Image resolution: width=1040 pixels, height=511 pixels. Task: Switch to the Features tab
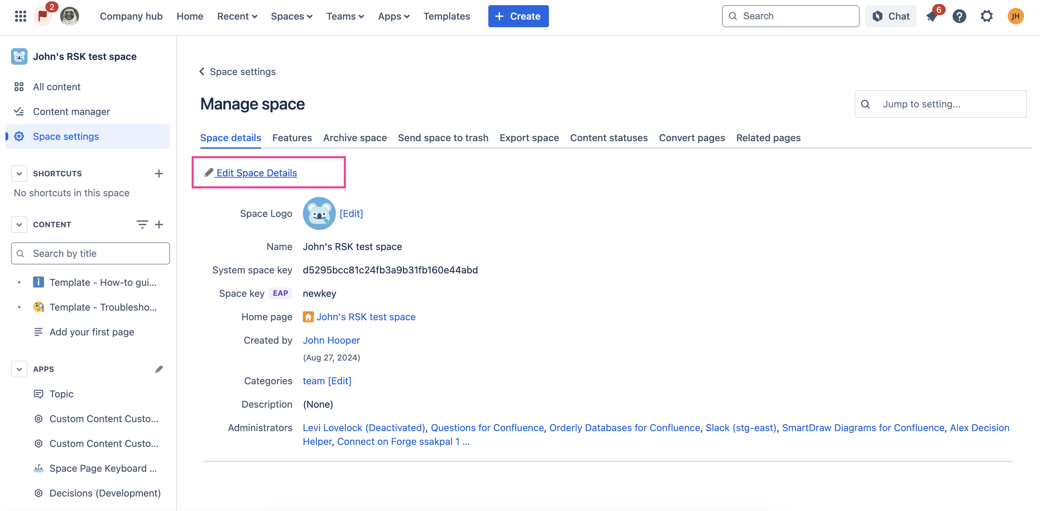point(292,138)
